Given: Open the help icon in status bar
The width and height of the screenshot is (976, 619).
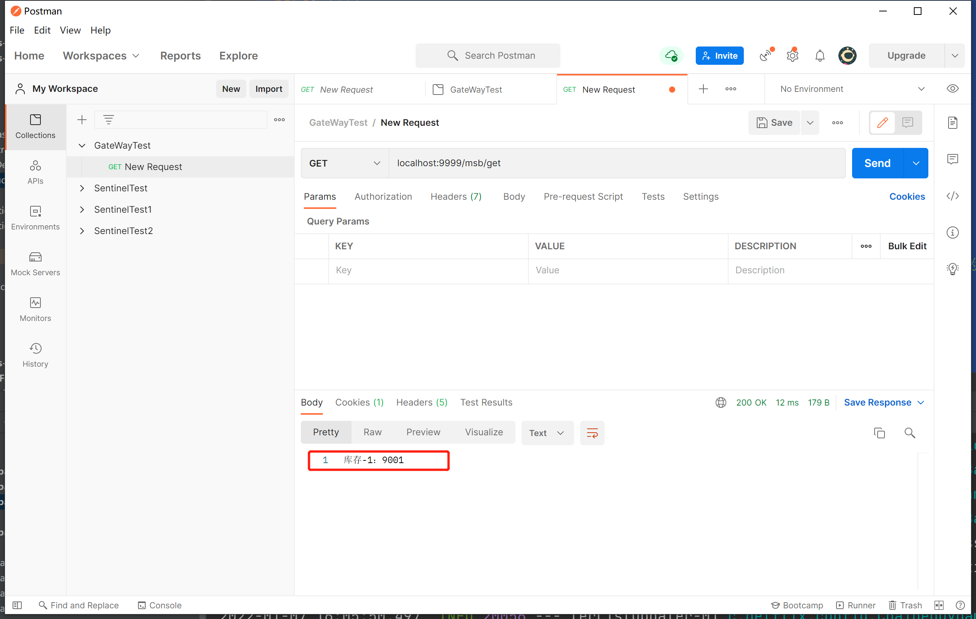Looking at the screenshot, I should pyautogui.click(x=960, y=605).
